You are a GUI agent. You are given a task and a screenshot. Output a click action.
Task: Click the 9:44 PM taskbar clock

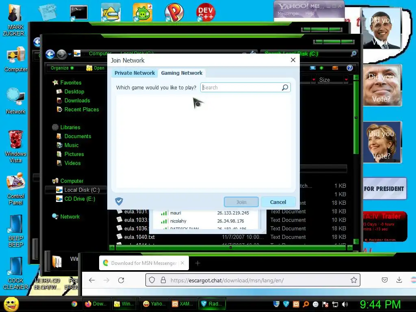tap(380, 304)
